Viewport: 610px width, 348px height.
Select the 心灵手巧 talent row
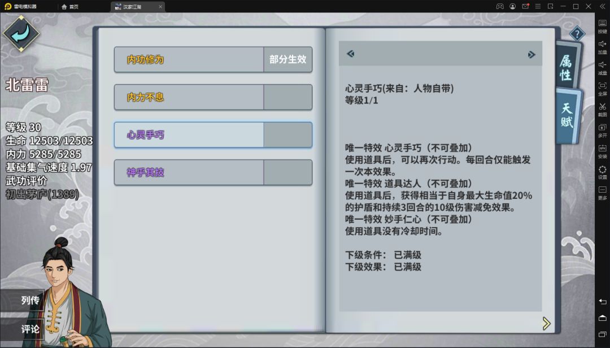pos(213,134)
